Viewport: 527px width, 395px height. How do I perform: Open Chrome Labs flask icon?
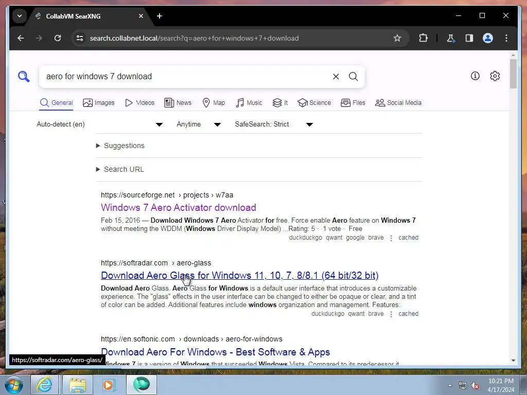pyautogui.click(x=451, y=38)
